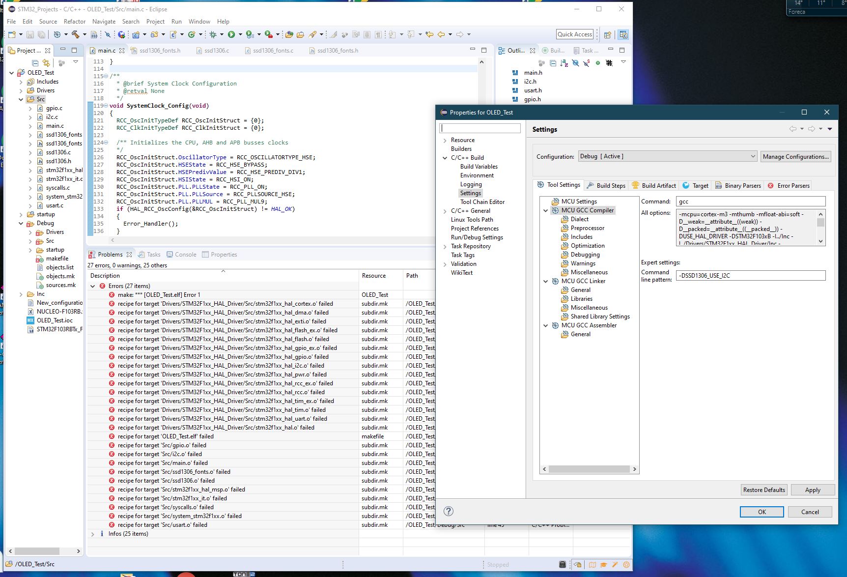
Task: Click the Command line pattern field
Action: point(751,276)
